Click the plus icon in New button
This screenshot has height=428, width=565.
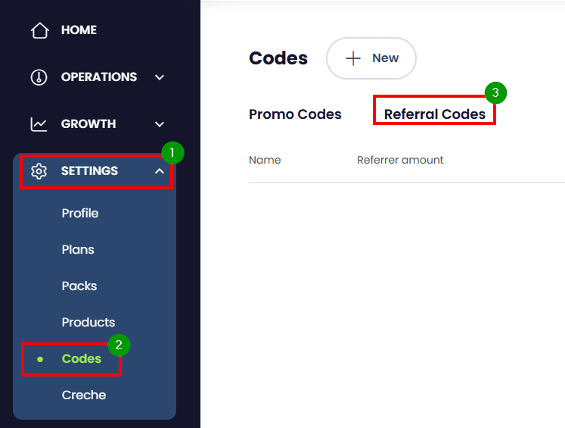pyautogui.click(x=353, y=58)
